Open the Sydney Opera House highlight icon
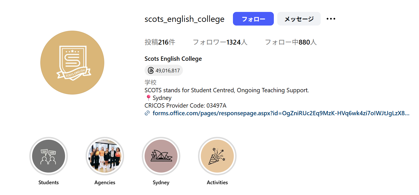Viewport: 419px width, 195px height. pos(161,156)
